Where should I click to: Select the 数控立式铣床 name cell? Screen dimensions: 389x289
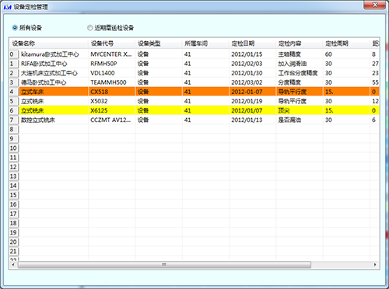pyautogui.click(x=54, y=120)
